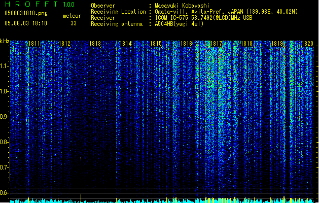Image resolution: width=319 pixels, height=203 pixels.
Task: Click the 0.7 kHz axis label
Action: click(x=4, y=167)
